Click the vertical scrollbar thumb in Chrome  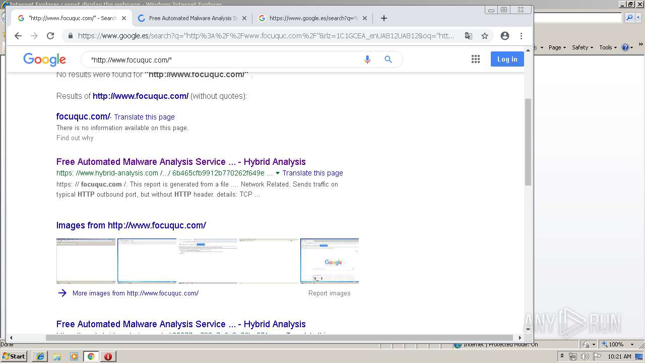528,142
